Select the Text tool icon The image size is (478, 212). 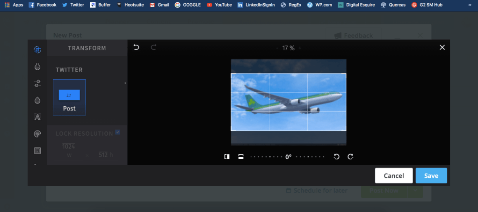(x=37, y=117)
